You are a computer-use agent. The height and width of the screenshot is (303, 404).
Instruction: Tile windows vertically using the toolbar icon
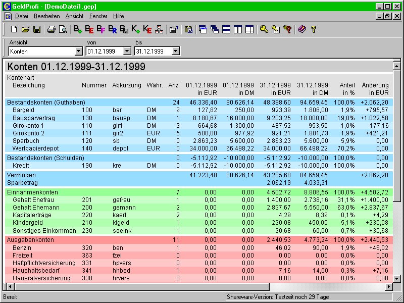[x=238, y=29]
